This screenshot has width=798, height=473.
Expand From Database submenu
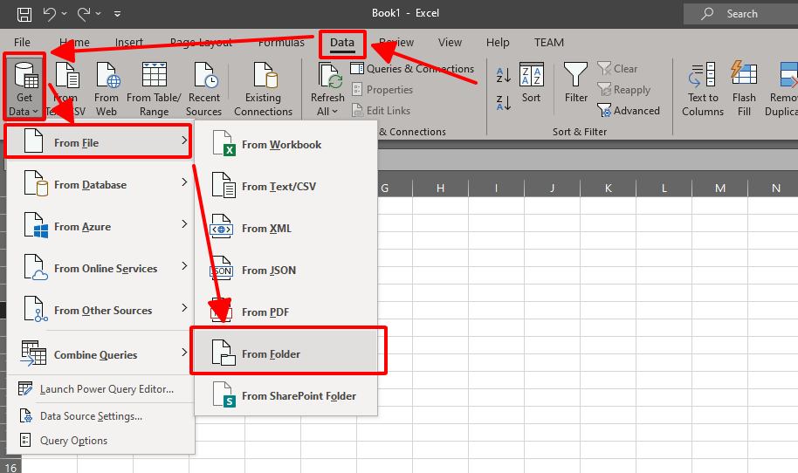tap(100, 184)
